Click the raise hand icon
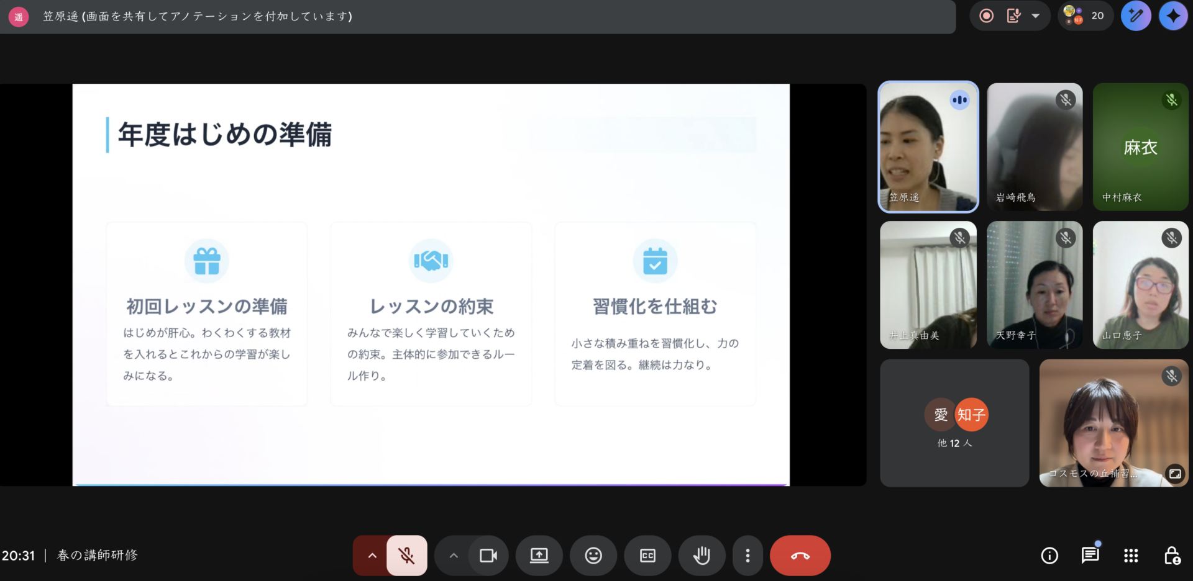Screen dimensions: 1193x581 click(x=702, y=556)
